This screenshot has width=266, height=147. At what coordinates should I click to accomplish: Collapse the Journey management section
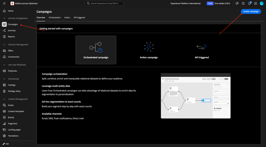pos(4,18)
